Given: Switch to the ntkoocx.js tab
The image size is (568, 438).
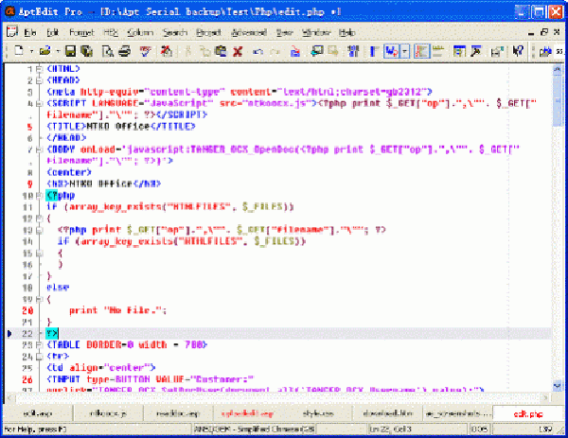Looking at the screenshot, I should pos(101,413).
